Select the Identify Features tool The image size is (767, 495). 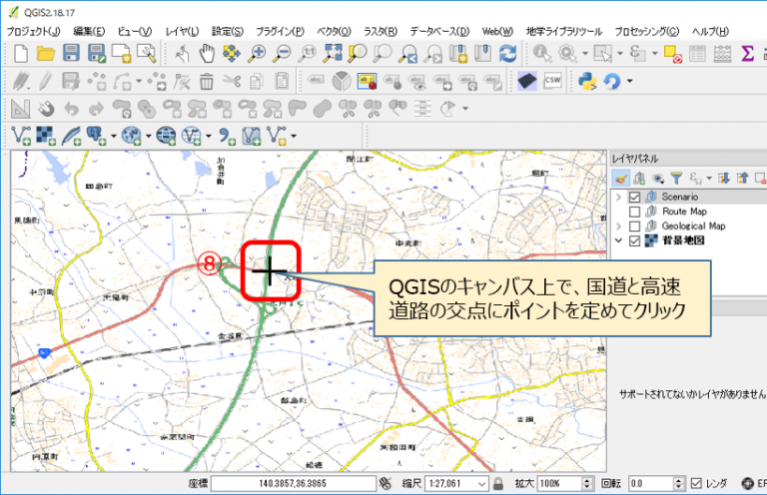click(542, 53)
